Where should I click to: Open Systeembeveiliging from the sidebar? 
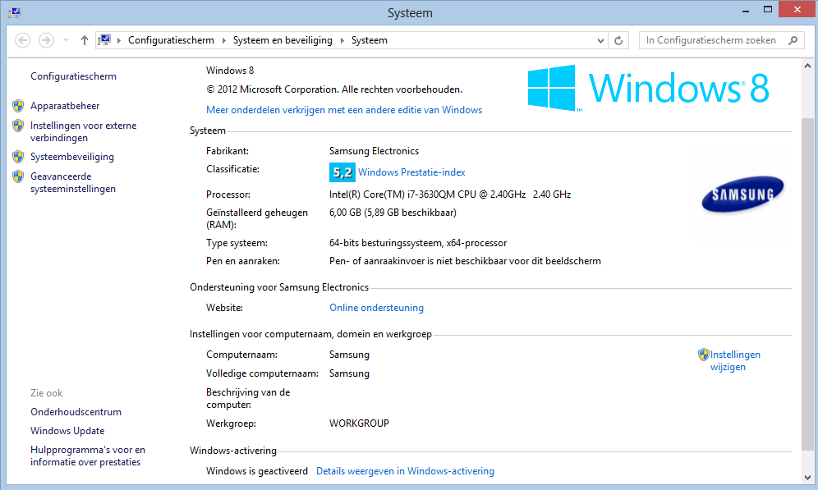(72, 157)
